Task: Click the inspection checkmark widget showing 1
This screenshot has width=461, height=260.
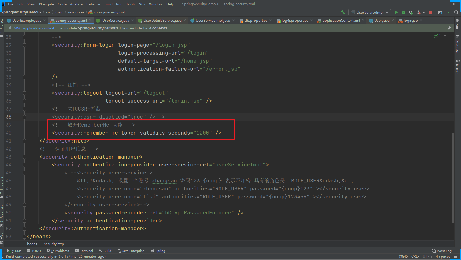Action: pos(438,36)
